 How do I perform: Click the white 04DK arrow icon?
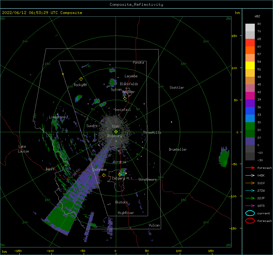250,175
